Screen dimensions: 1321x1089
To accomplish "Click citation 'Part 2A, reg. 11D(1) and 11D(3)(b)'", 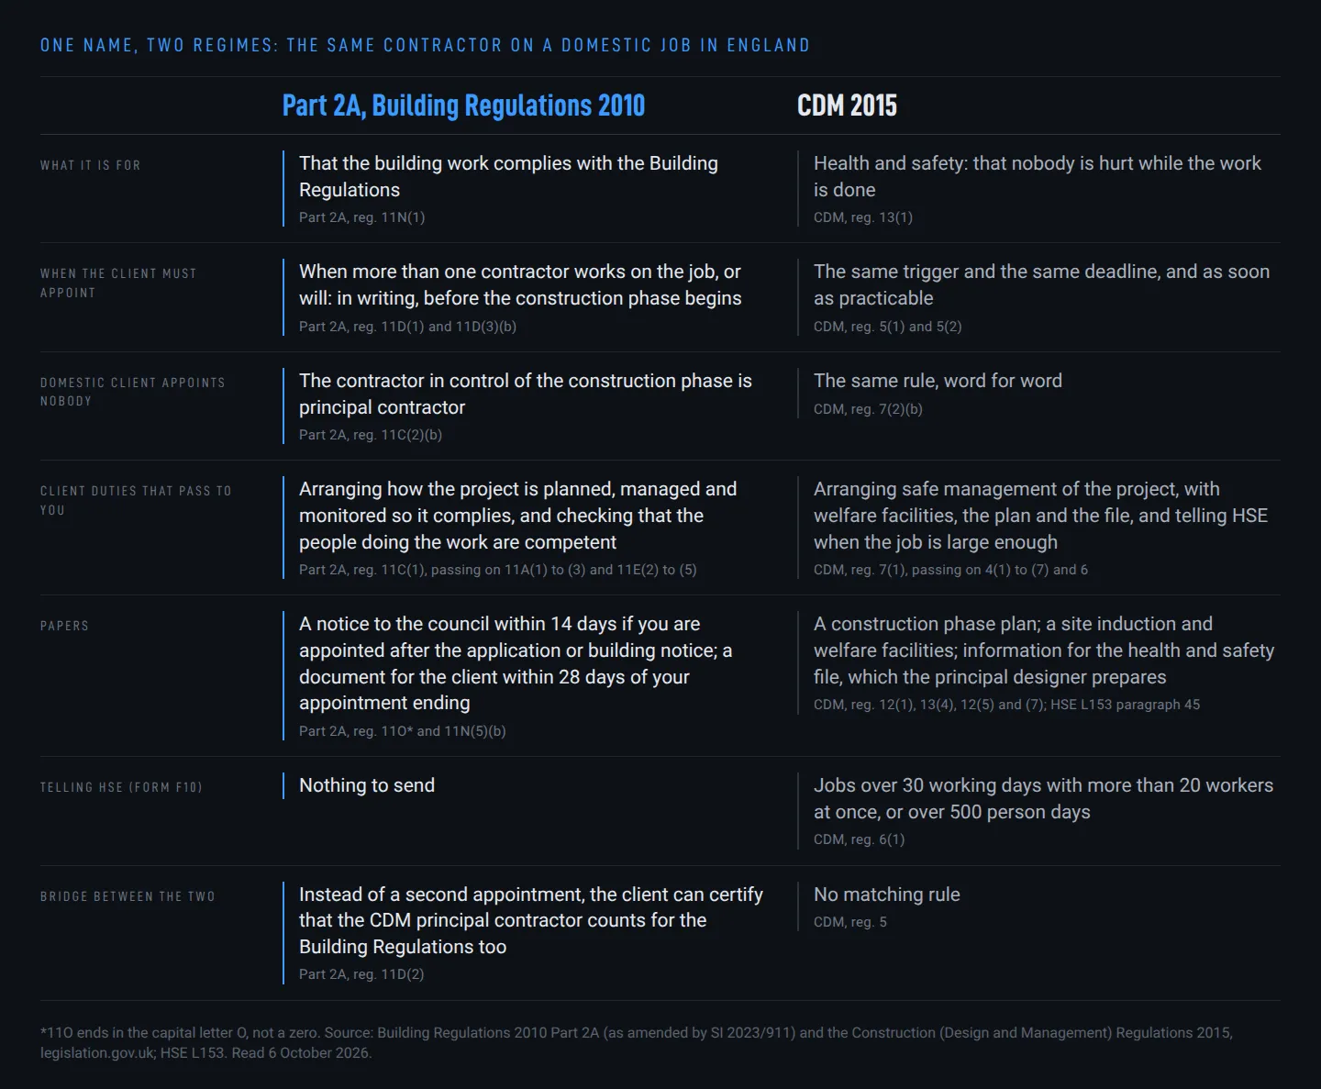I will pos(407,327).
